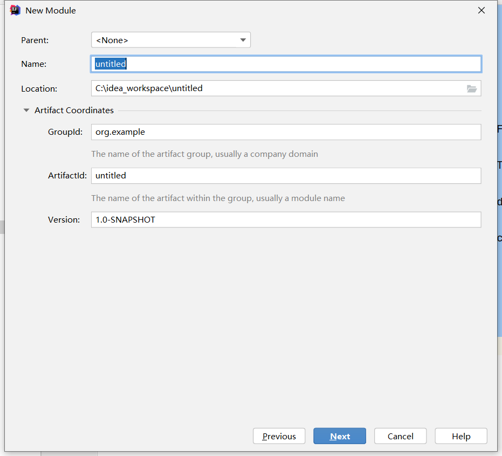Screen dimensions: 502x456
Task: Go back with the Previous button
Action: (279, 436)
